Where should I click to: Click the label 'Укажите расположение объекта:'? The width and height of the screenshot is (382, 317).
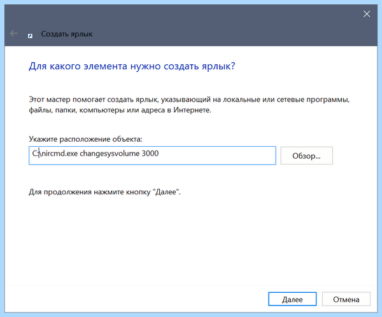pyautogui.click(x=85, y=139)
